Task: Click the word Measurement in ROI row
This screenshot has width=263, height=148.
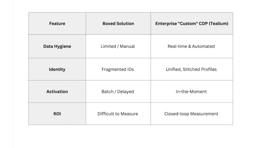Action: (204, 114)
